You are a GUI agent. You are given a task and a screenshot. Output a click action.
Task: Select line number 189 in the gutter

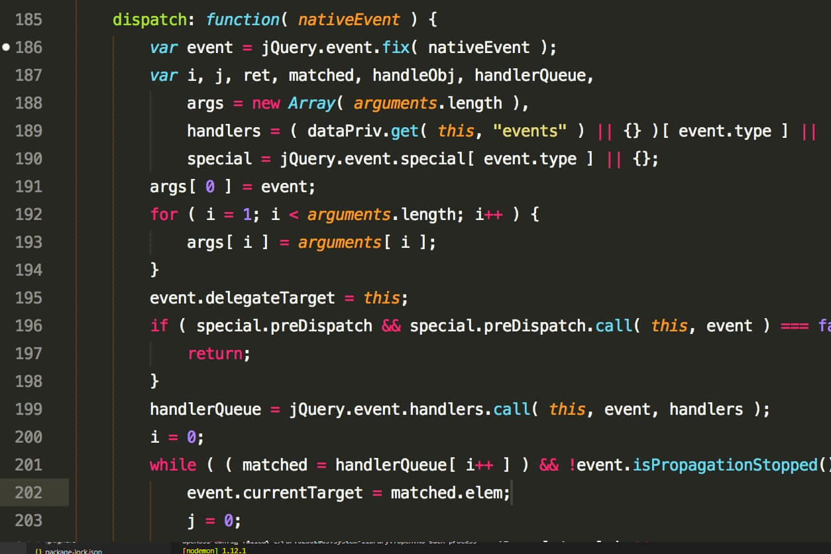[x=28, y=131]
